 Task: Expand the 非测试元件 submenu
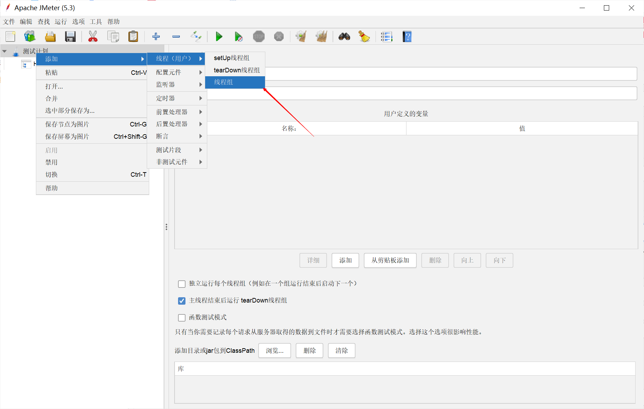pyautogui.click(x=177, y=162)
